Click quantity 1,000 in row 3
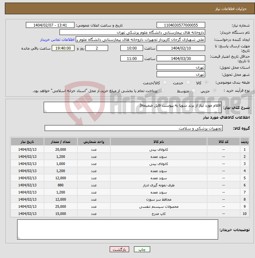255x258 pixels. coord(61,164)
